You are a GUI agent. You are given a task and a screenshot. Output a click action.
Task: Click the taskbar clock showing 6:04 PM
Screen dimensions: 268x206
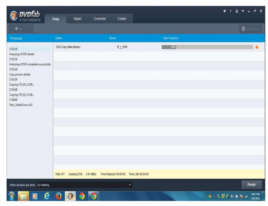tap(255, 196)
